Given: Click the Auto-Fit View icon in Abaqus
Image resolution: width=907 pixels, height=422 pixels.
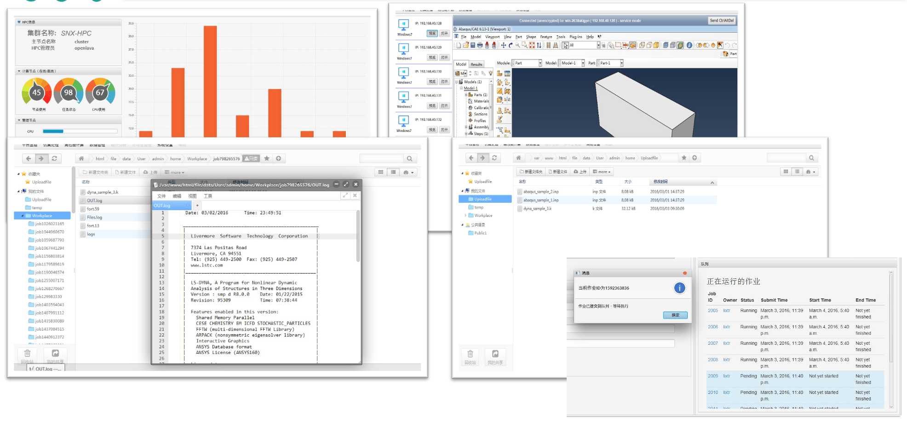Looking at the screenshot, I should (532, 45).
